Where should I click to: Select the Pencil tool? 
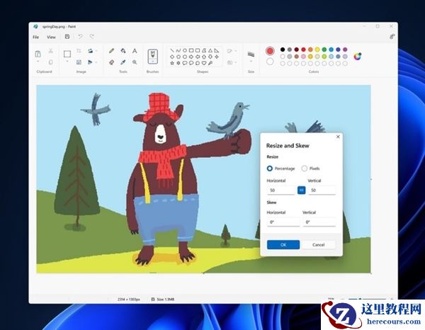tap(111, 51)
